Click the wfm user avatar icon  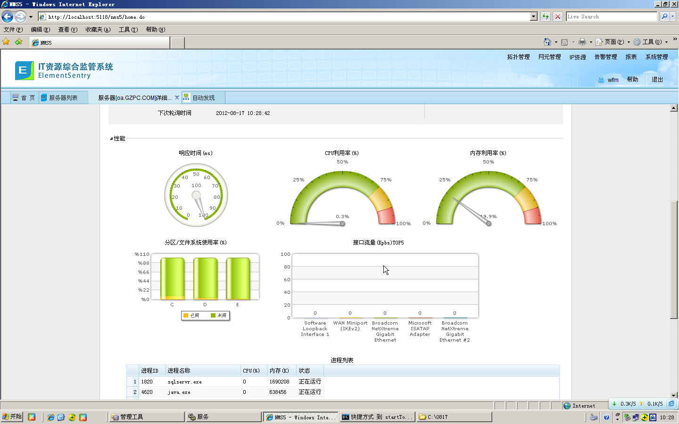click(x=601, y=80)
